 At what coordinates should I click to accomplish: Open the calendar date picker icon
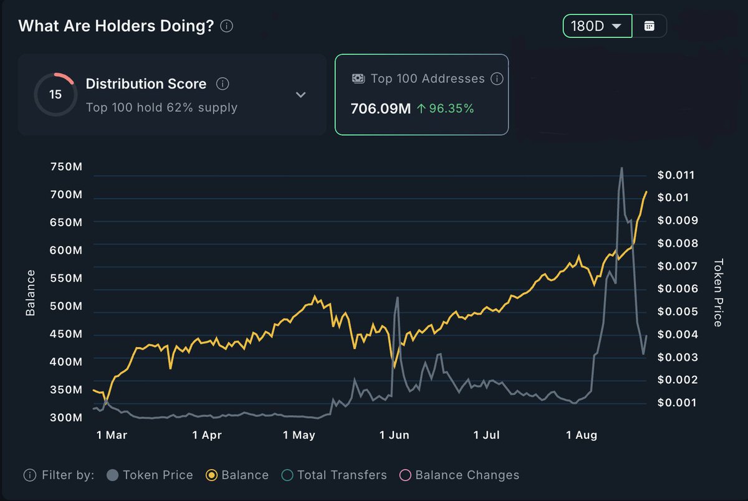point(650,26)
